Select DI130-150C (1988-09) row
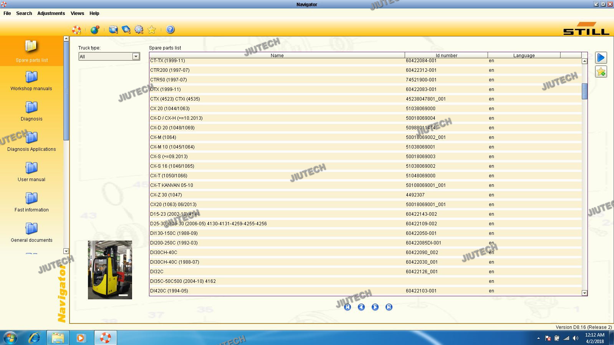 click(366, 233)
